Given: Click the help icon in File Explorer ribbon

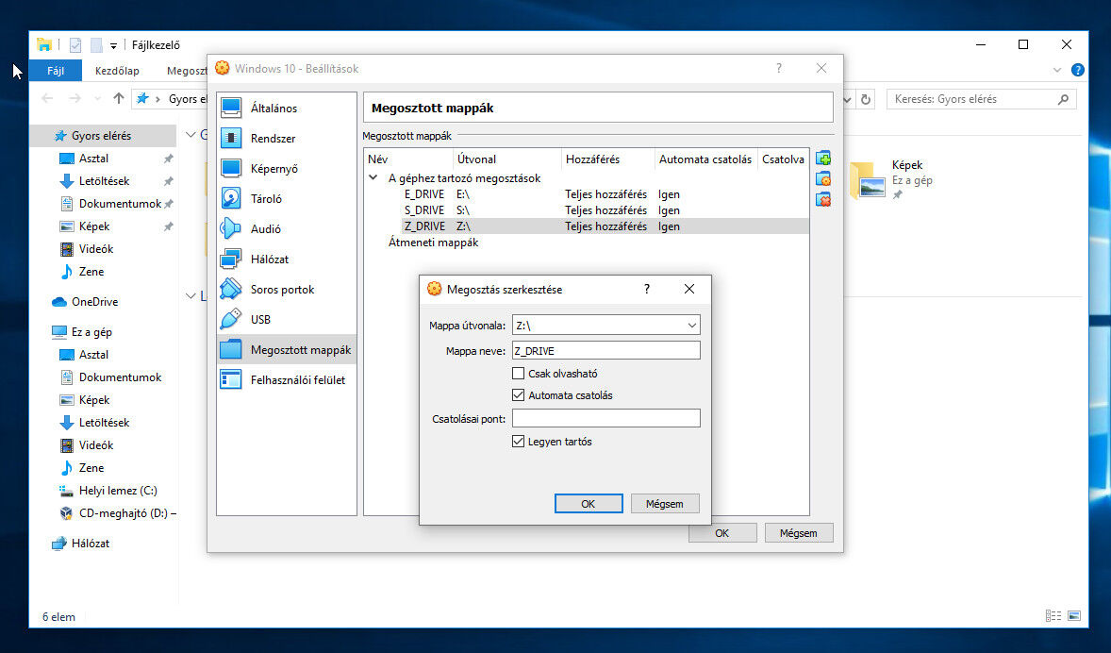Looking at the screenshot, I should tap(1077, 70).
